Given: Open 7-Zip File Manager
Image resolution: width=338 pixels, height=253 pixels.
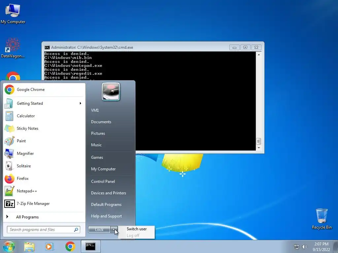Looking at the screenshot, I should click(x=44, y=204).
